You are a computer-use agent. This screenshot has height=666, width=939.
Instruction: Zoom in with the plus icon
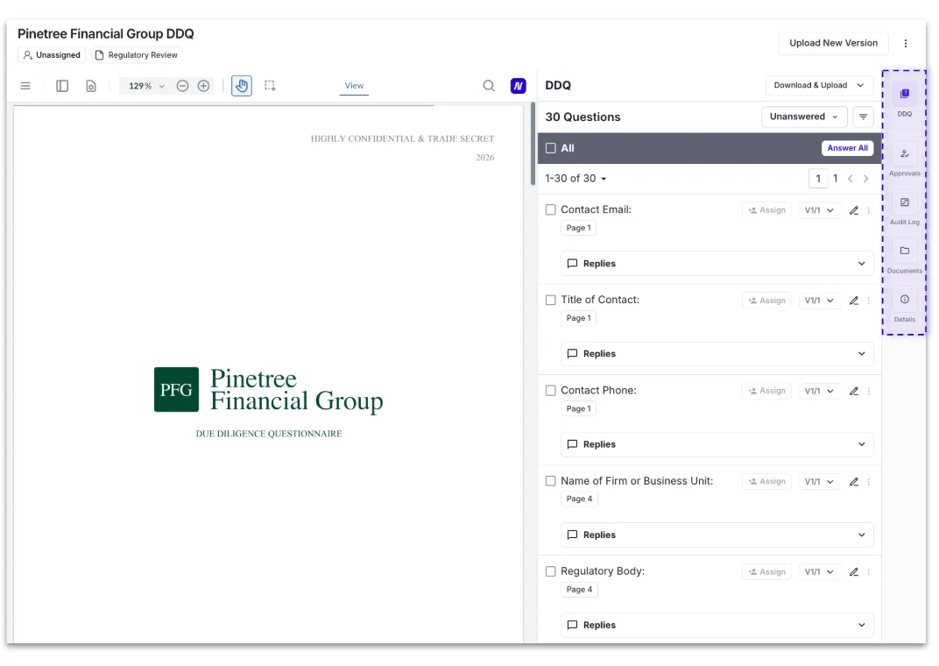203,86
